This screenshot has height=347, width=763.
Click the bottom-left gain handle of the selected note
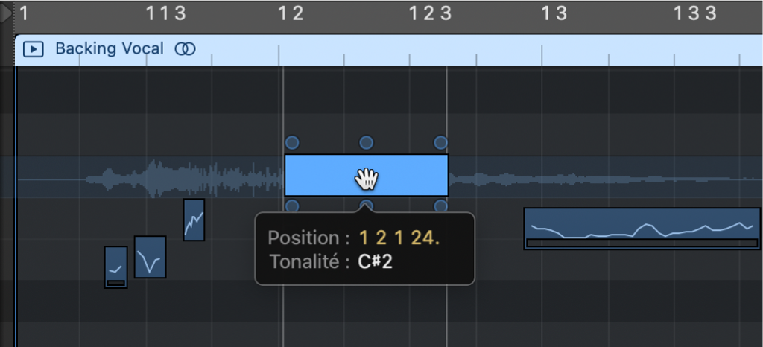[292, 206]
